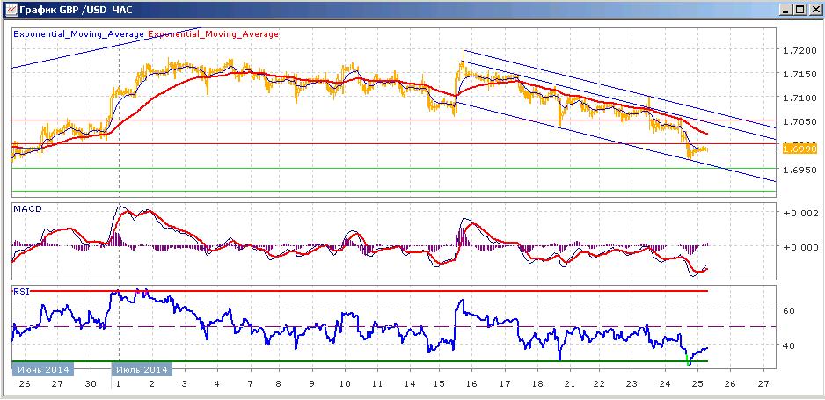
Task: Click the 1.6950 price axis label
Action: coord(800,170)
